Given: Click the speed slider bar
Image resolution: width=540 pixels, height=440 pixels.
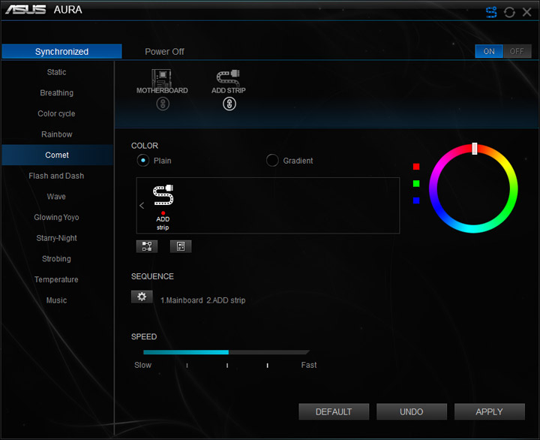Looking at the screenshot, I should coord(226,352).
